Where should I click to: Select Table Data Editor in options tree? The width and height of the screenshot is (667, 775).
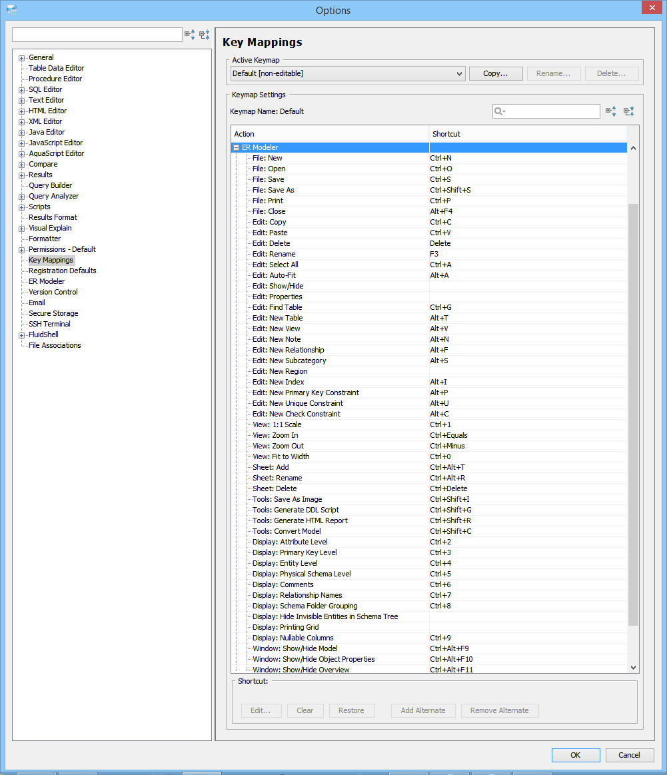click(x=57, y=68)
